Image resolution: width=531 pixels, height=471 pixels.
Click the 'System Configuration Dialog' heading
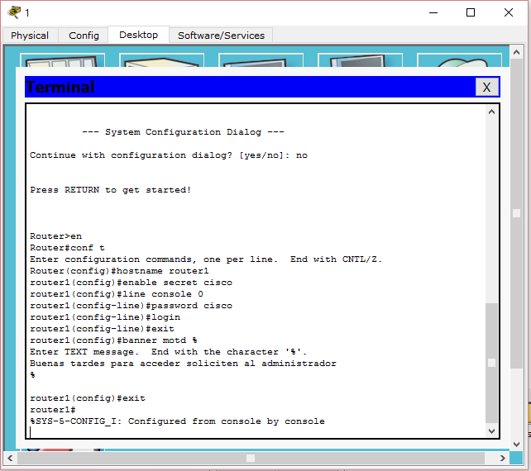pyautogui.click(x=183, y=132)
